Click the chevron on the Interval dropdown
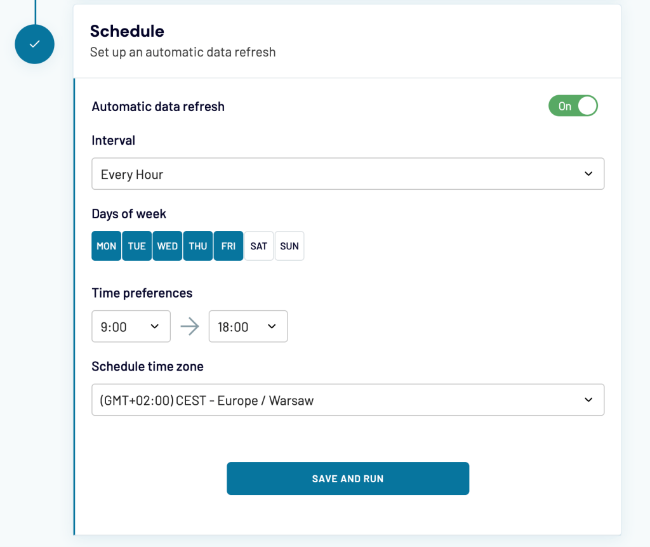 pyautogui.click(x=588, y=173)
